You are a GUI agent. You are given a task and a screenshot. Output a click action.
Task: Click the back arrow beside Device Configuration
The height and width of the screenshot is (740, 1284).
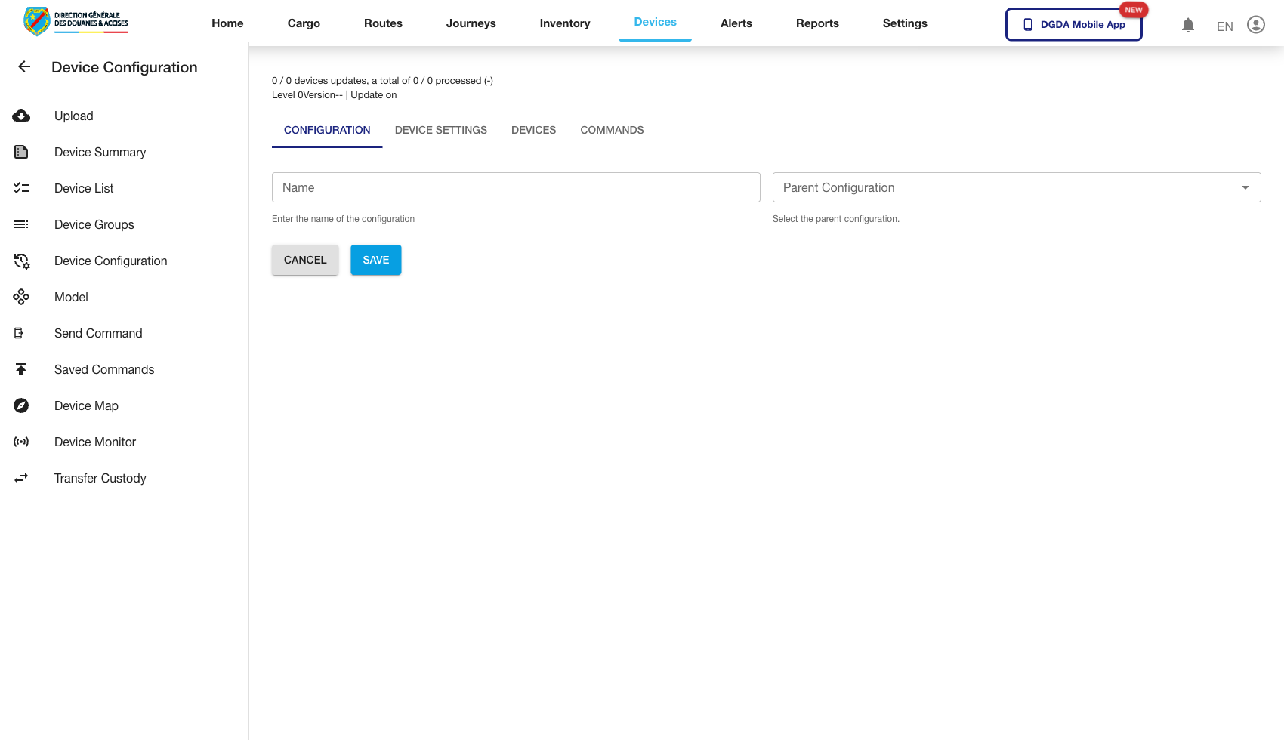tap(23, 66)
